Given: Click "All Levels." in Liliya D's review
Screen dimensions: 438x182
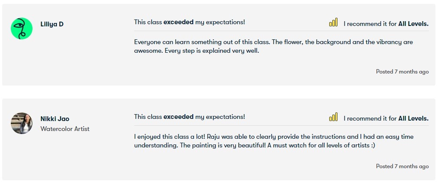Looking at the screenshot, I should (413, 24).
